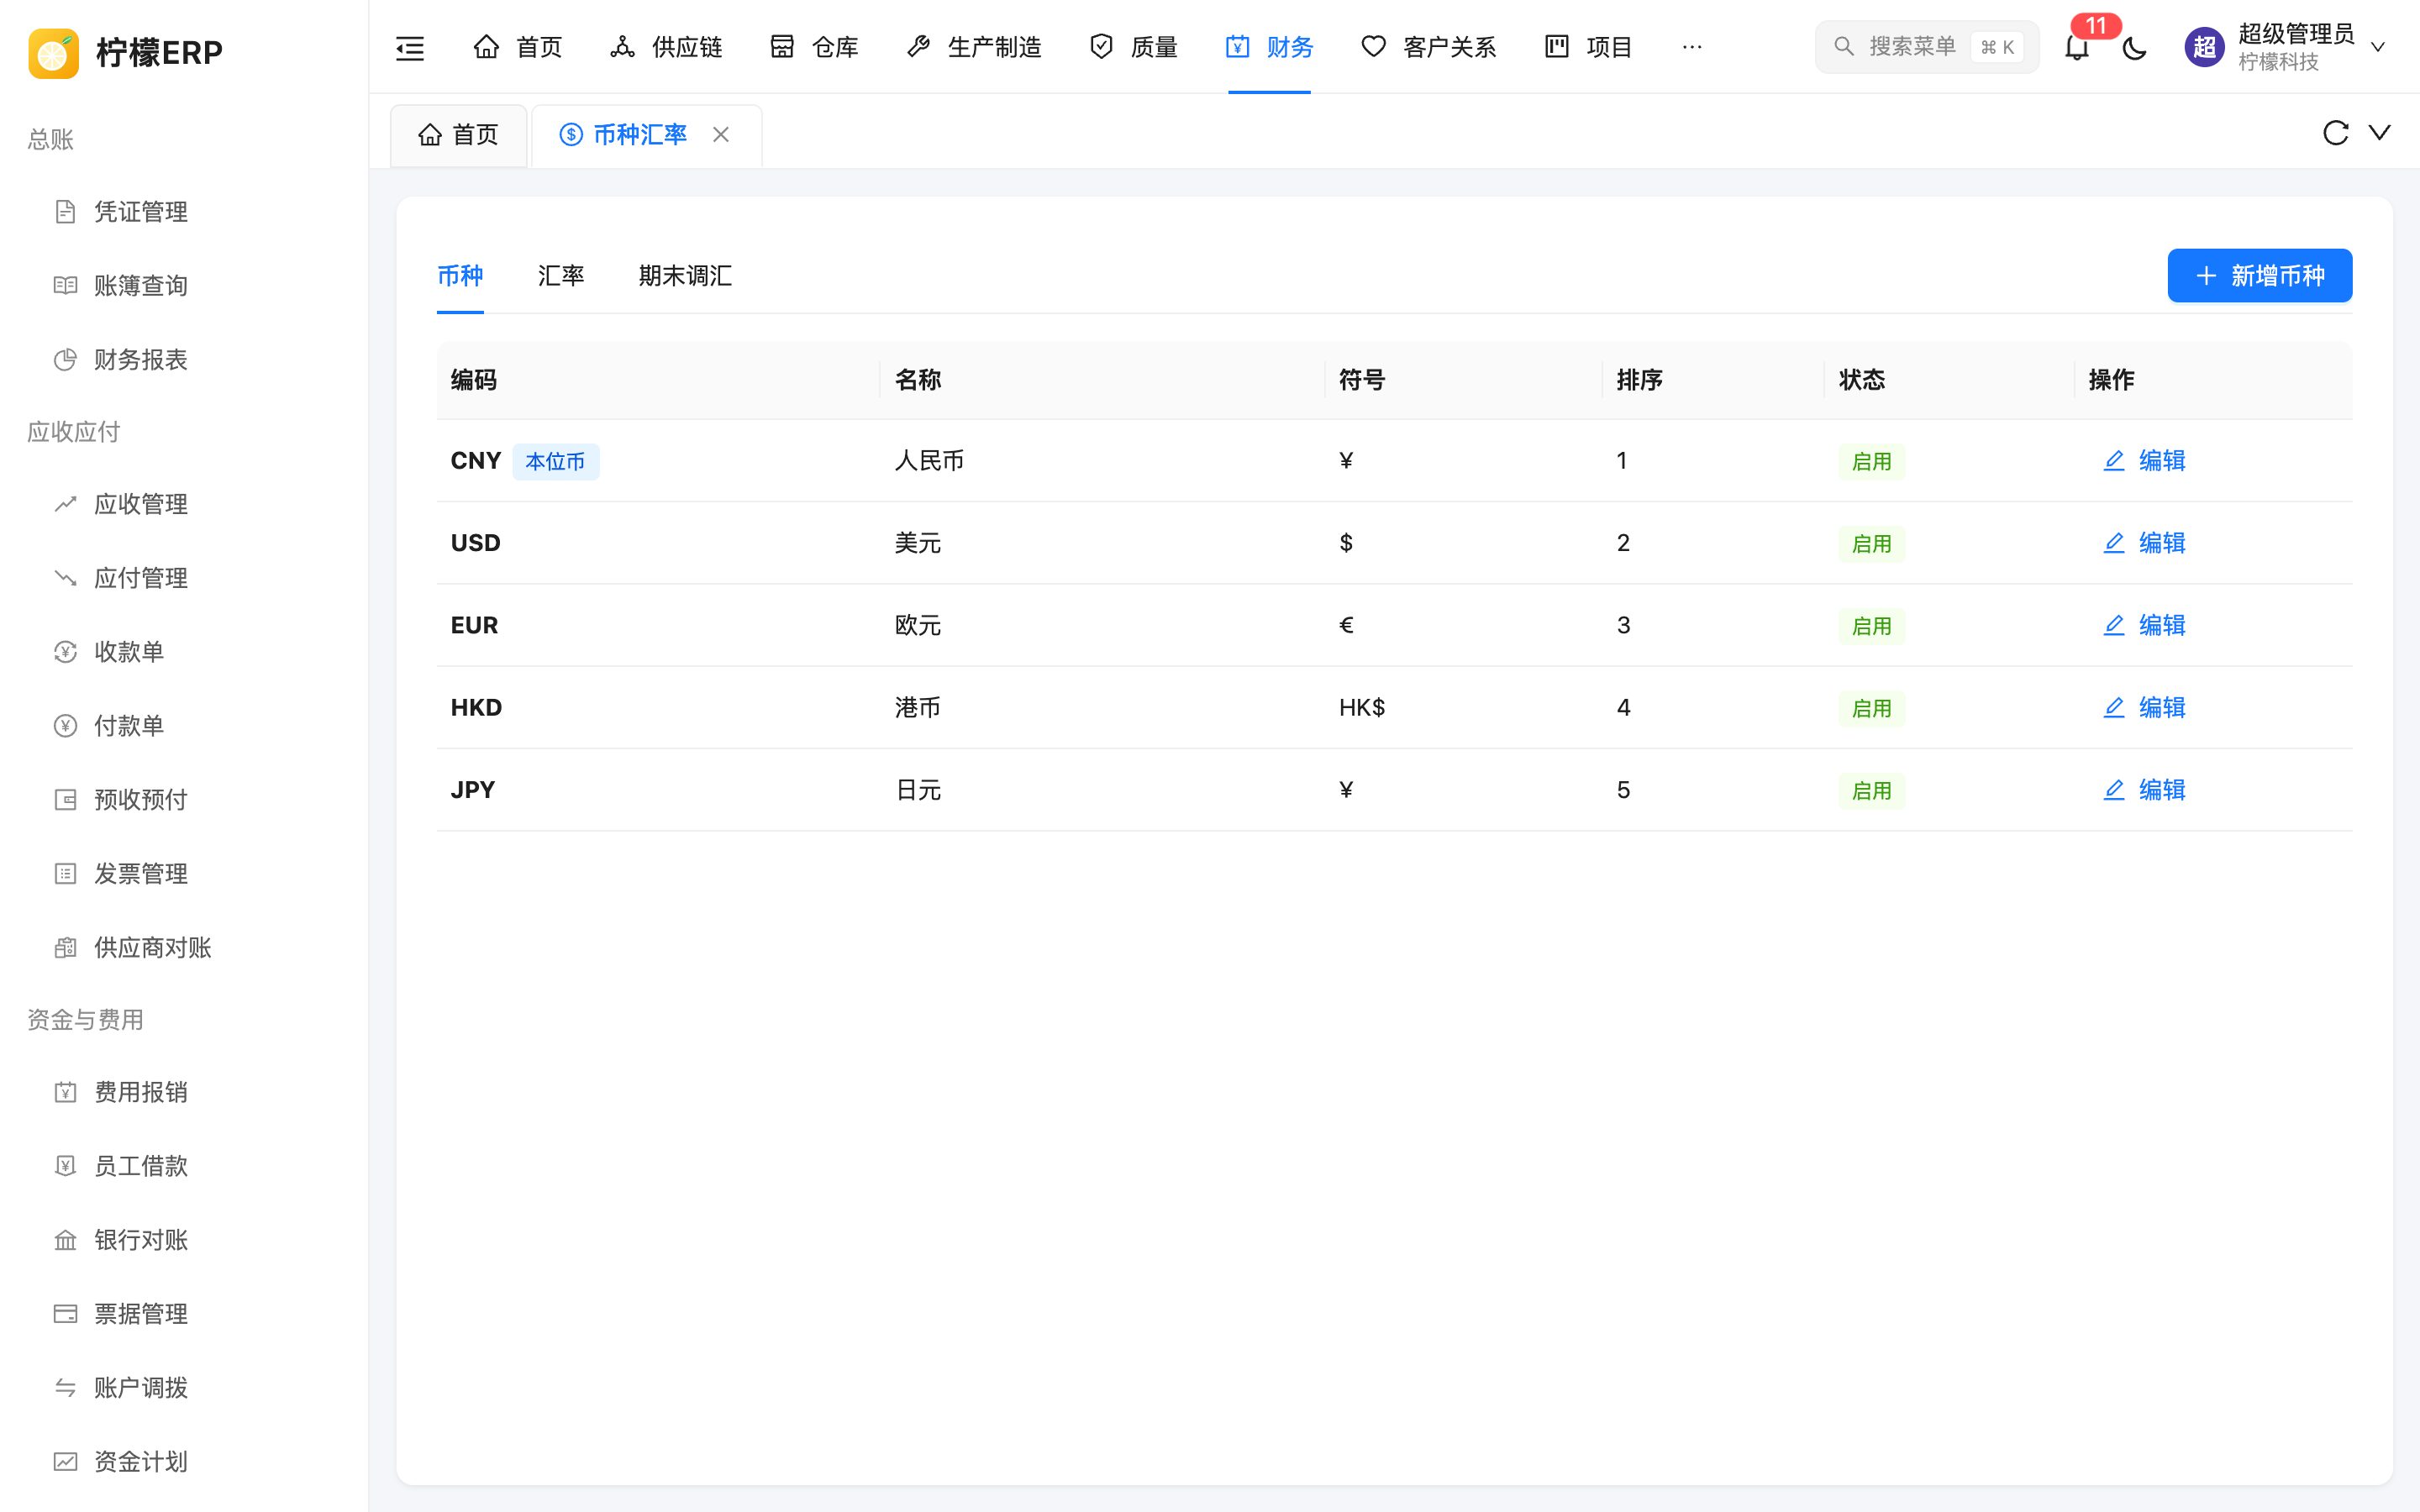Edit the EUR currency row

pyautogui.click(x=2145, y=626)
